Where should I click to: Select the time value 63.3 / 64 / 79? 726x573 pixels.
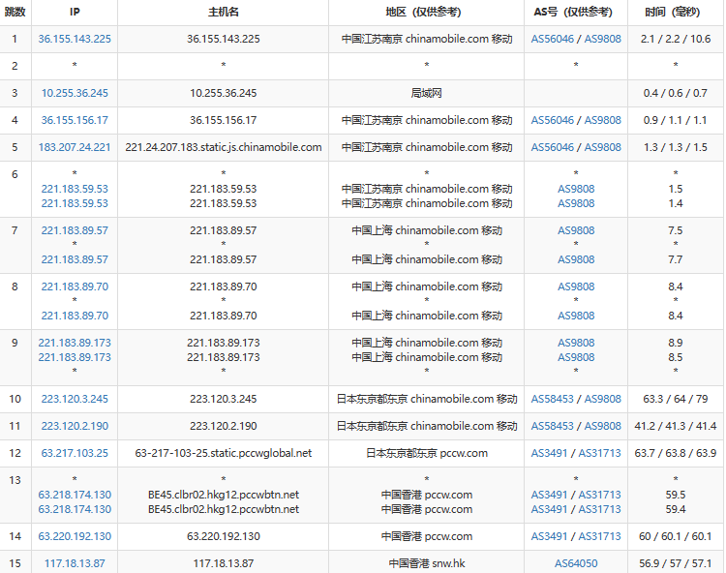pos(676,399)
